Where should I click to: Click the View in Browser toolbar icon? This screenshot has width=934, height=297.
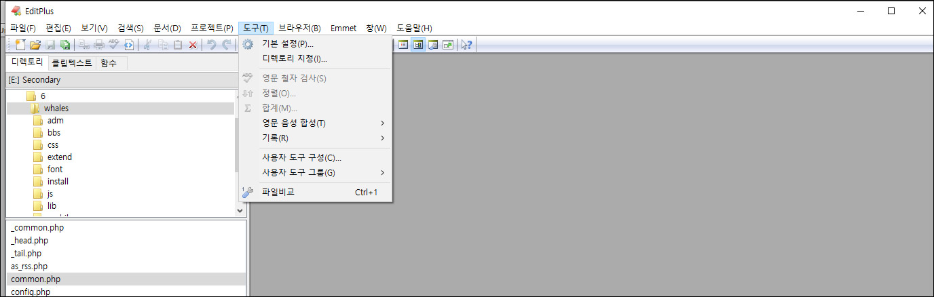pyautogui.click(x=129, y=45)
